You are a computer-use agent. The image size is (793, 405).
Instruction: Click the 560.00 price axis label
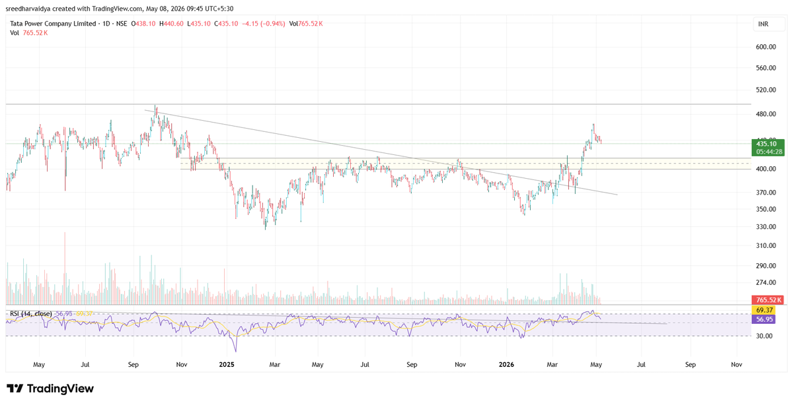[765, 68]
